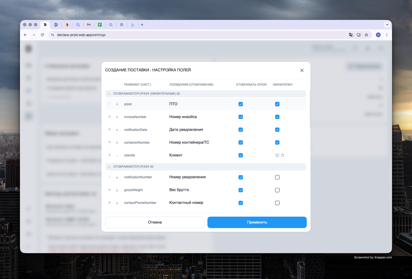Reload the current browser page

tap(42, 35)
